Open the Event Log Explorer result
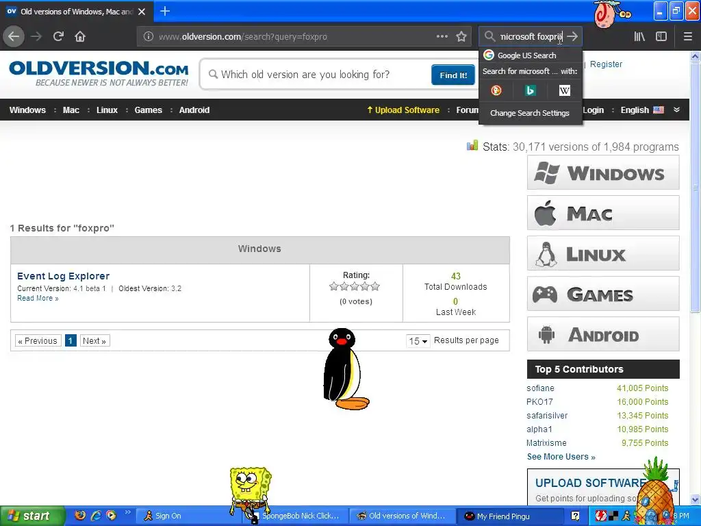Image resolution: width=701 pixels, height=526 pixels. [63, 276]
